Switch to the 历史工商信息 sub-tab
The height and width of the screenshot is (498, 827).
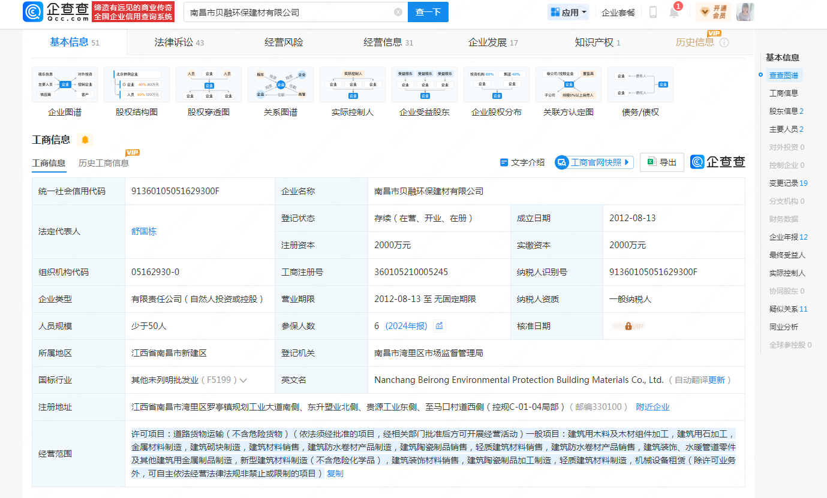tap(103, 163)
